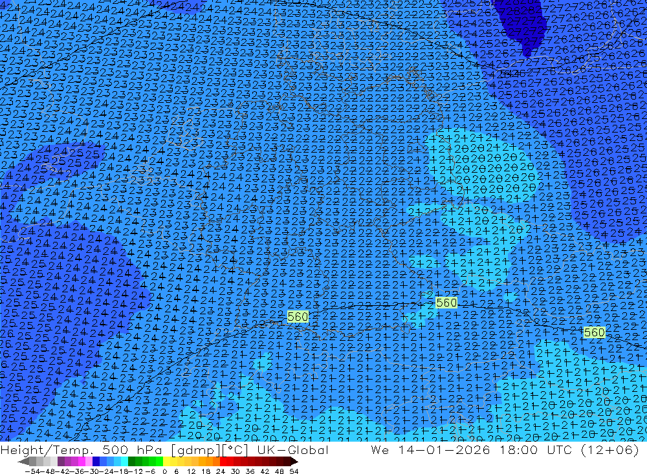Click the positive '36' legend value
Screen dimensions: 647x474
tap(250, 471)
